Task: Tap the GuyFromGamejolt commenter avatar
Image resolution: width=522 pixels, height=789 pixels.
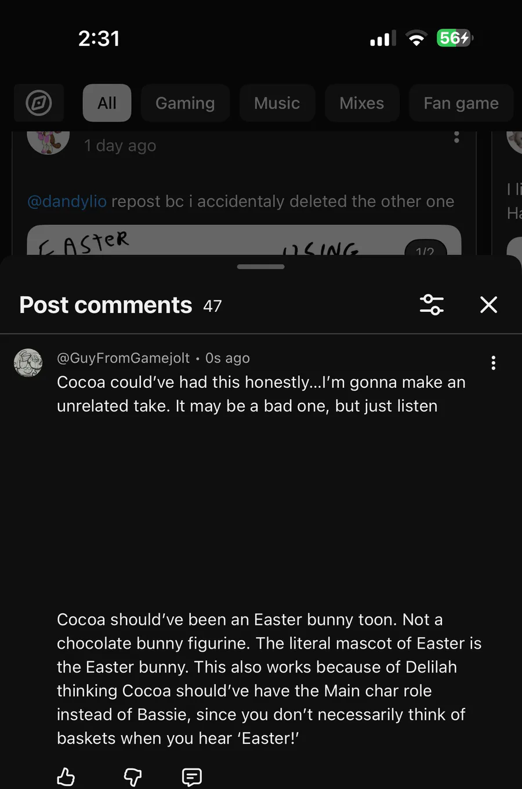Action: click(x=28, y=363)
